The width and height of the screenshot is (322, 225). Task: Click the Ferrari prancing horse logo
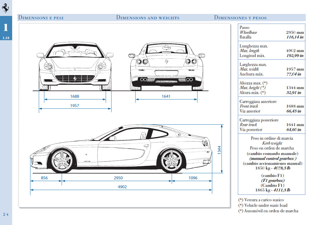pyautogui.click(x=6, y=8)
